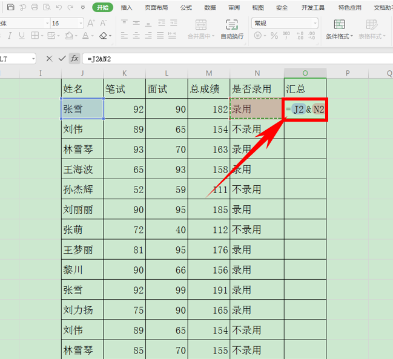Click the distributed alignment icon

[172, 35]
